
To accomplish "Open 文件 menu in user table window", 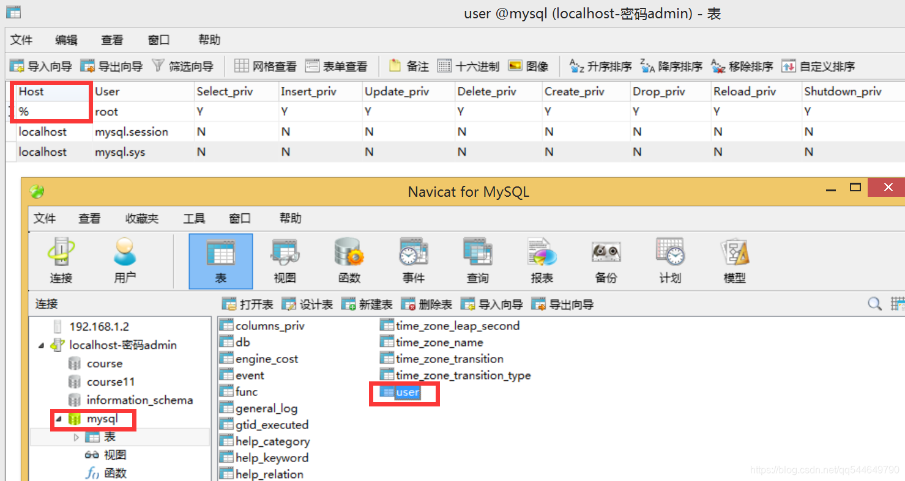I will [21, 40].
